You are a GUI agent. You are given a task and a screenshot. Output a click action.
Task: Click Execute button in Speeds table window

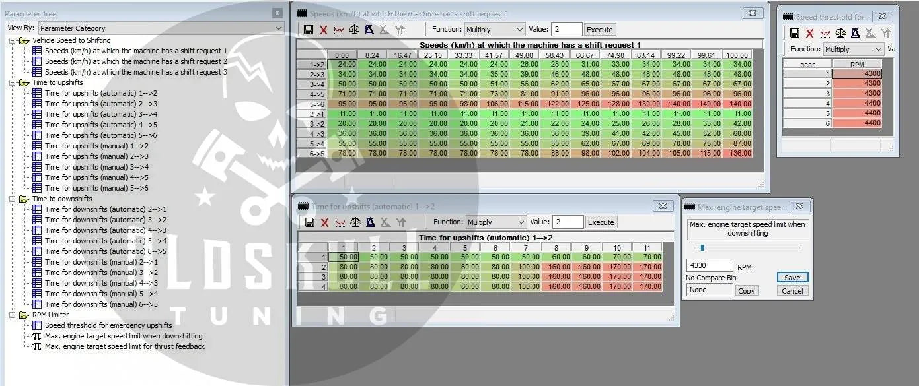point(600,30)
